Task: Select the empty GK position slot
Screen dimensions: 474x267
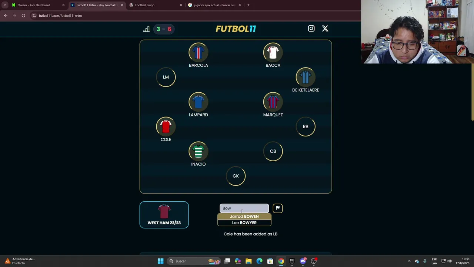Action: [236, 176]
